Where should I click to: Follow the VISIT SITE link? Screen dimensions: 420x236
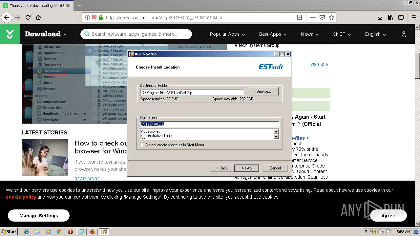coord(319,65)
